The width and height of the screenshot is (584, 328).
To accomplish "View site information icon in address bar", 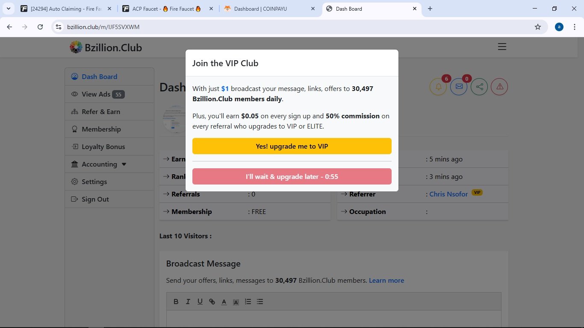I will pos(59,27).
